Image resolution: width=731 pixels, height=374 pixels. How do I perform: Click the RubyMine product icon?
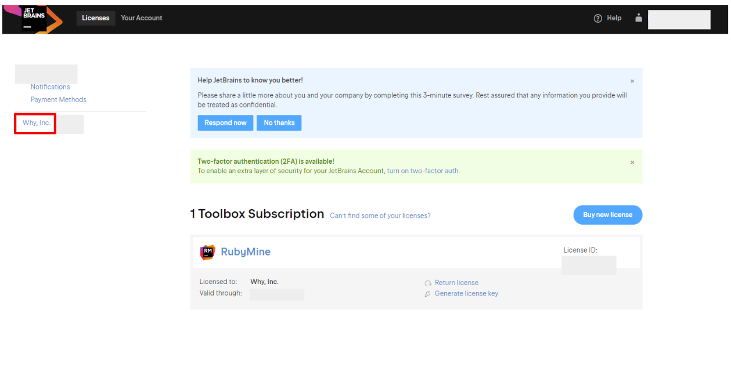(207, 251)
